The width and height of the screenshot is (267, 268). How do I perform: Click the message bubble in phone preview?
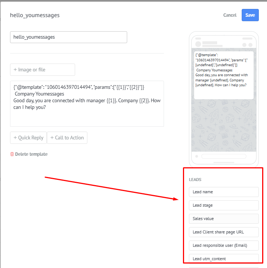point(224,75)
